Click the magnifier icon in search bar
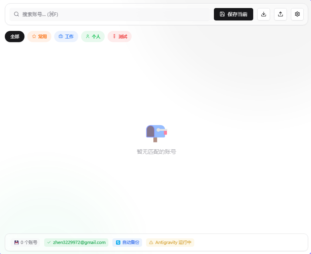 click(16, 14)
